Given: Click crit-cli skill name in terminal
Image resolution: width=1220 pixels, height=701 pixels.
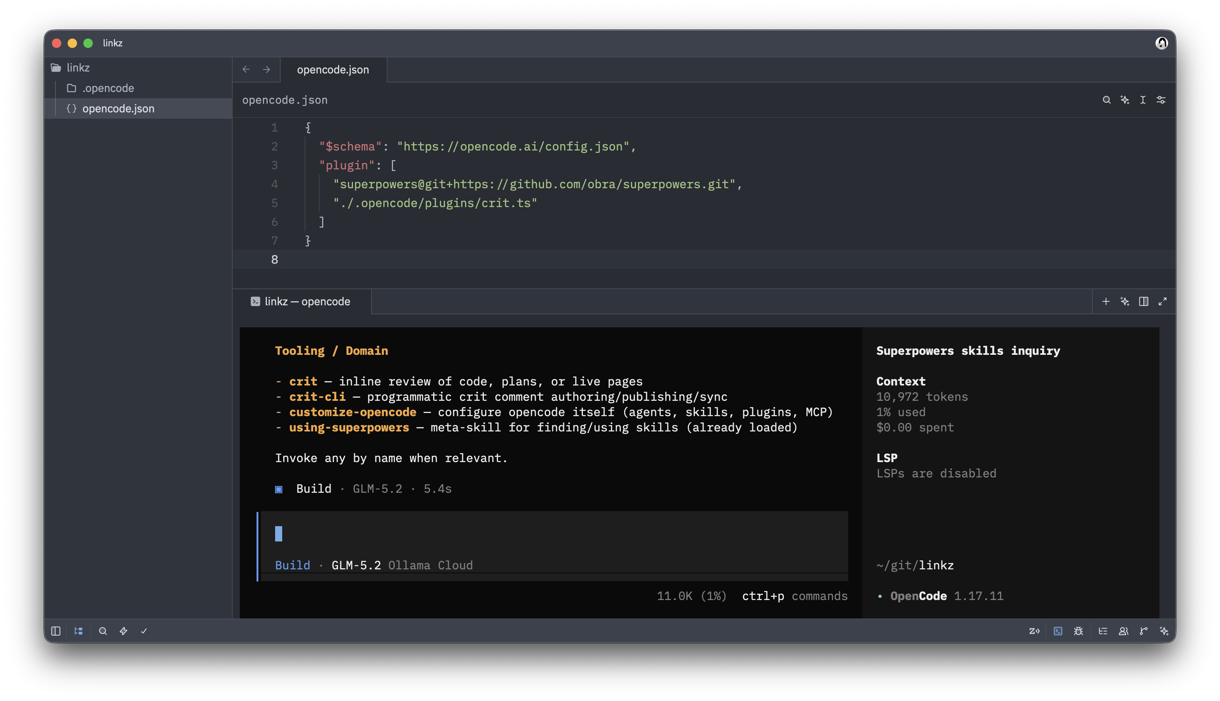Looking at the screenshot, I should [317, 397].
